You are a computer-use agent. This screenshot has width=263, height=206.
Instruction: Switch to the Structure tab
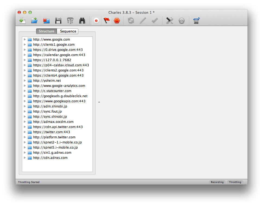46,31
